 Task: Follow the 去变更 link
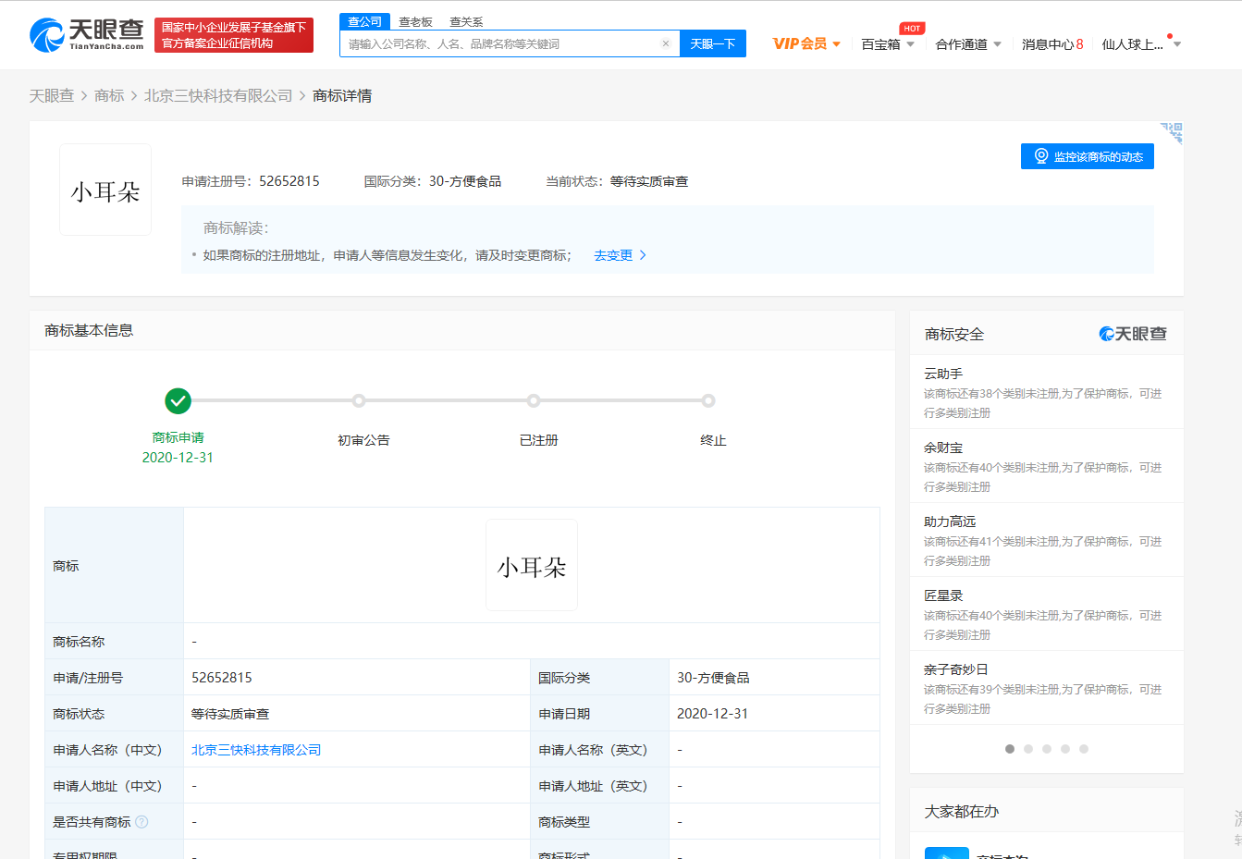click(620, 255)
